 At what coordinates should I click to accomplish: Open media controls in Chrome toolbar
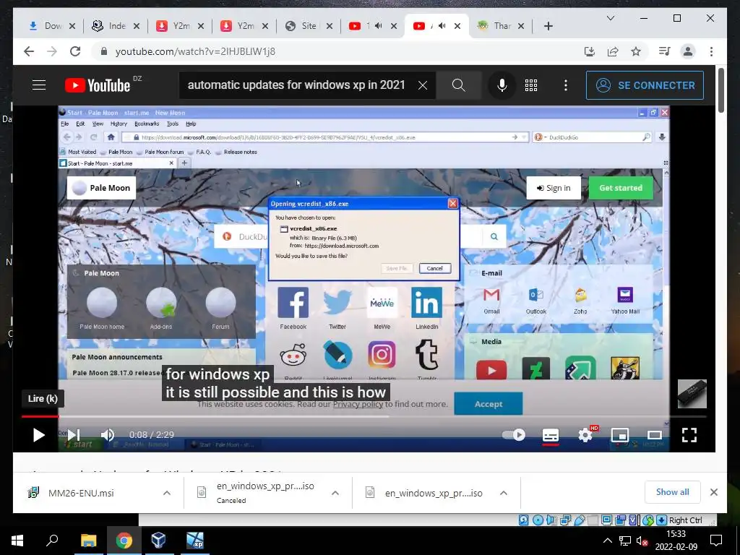coord(665,51)
